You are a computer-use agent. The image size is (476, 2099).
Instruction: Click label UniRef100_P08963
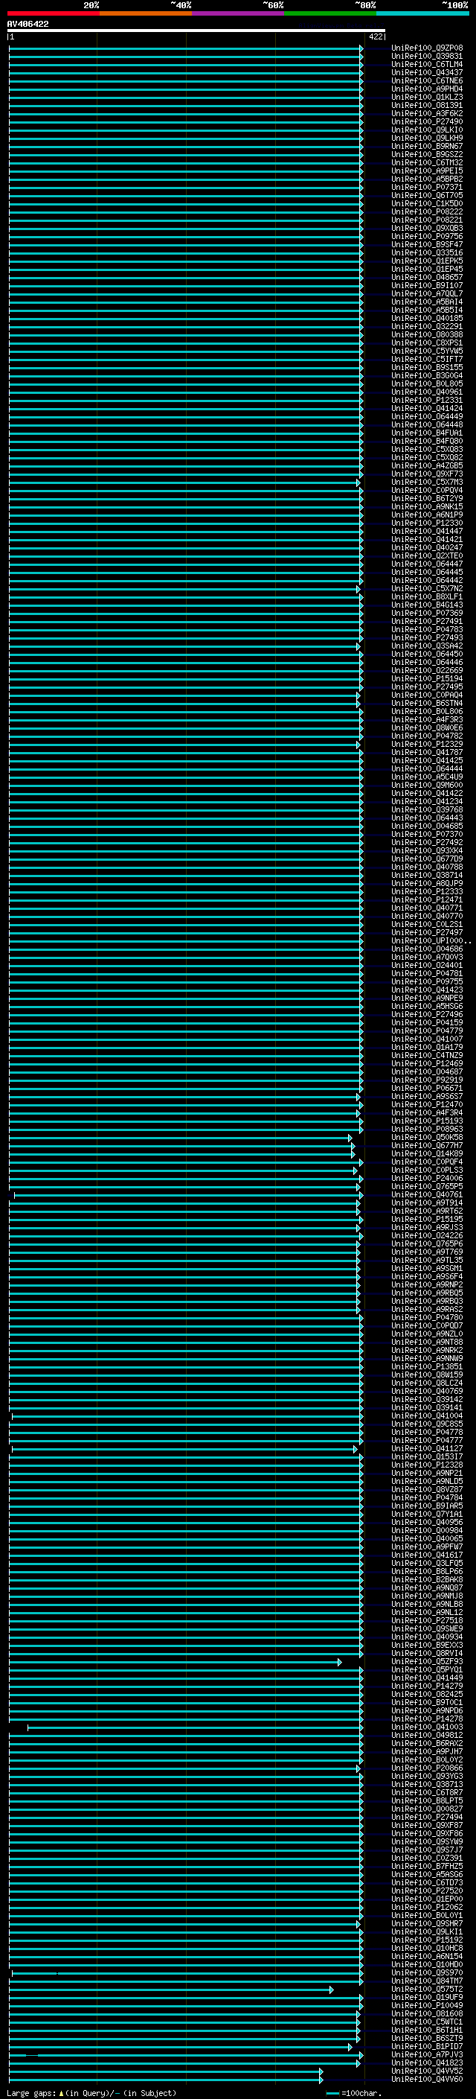pyautogui.click(x=426, y=1130)
